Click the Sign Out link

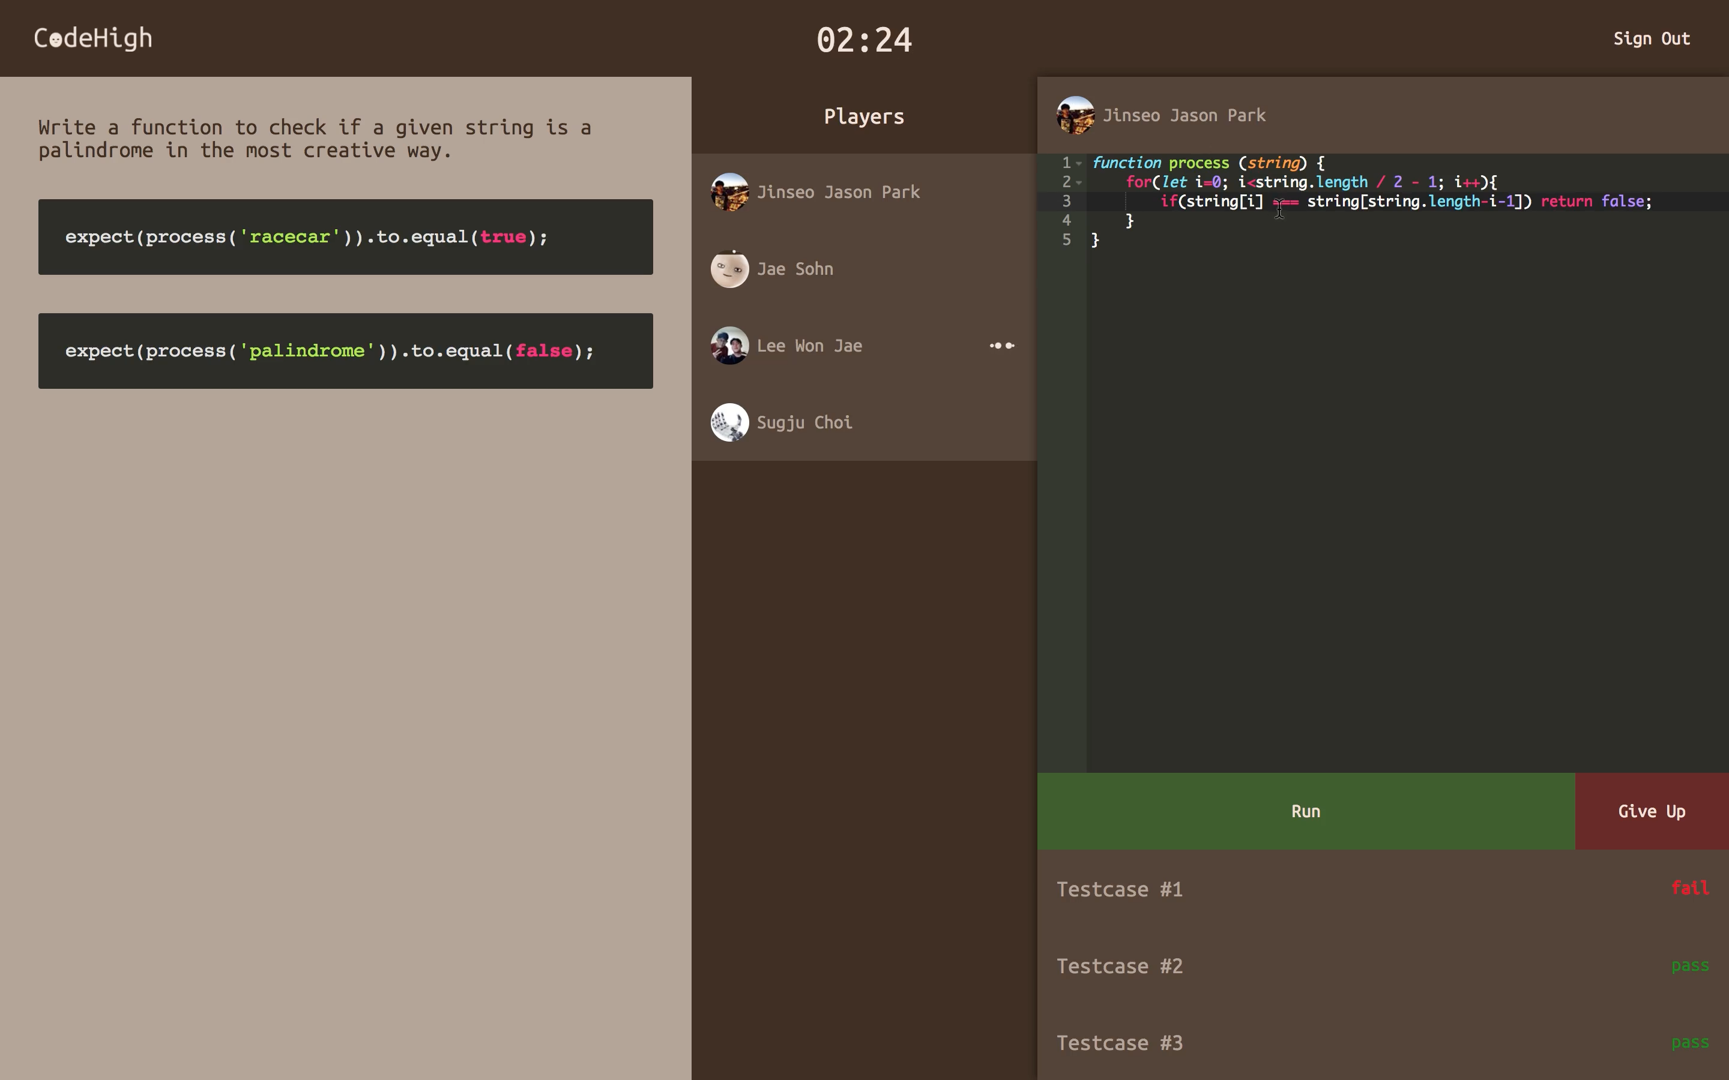[x=1651, y=38]
